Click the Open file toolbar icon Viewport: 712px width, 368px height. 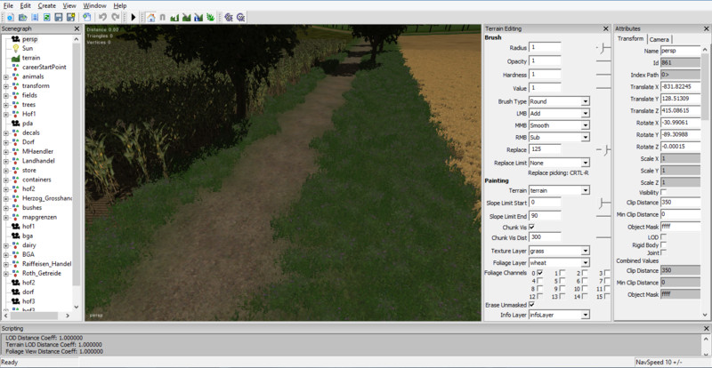click(22, 17)
